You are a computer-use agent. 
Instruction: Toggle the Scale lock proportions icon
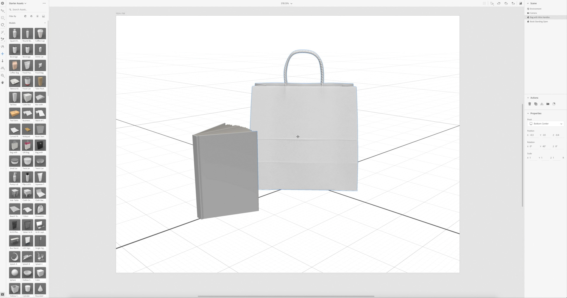point(563,158)
